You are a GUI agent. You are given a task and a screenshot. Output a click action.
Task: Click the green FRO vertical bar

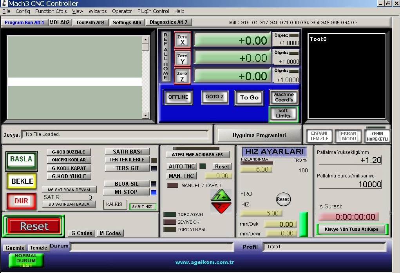[303, 224]
